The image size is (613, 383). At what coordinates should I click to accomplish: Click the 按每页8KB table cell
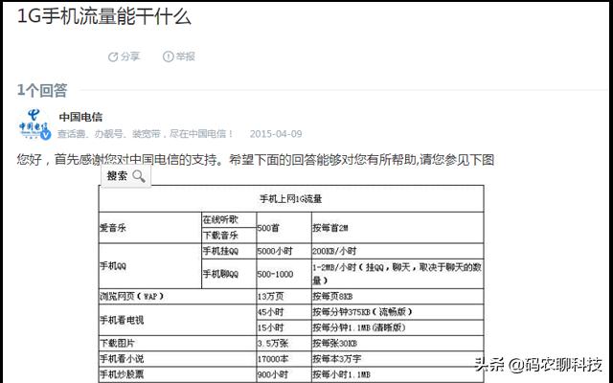point(397,297)
